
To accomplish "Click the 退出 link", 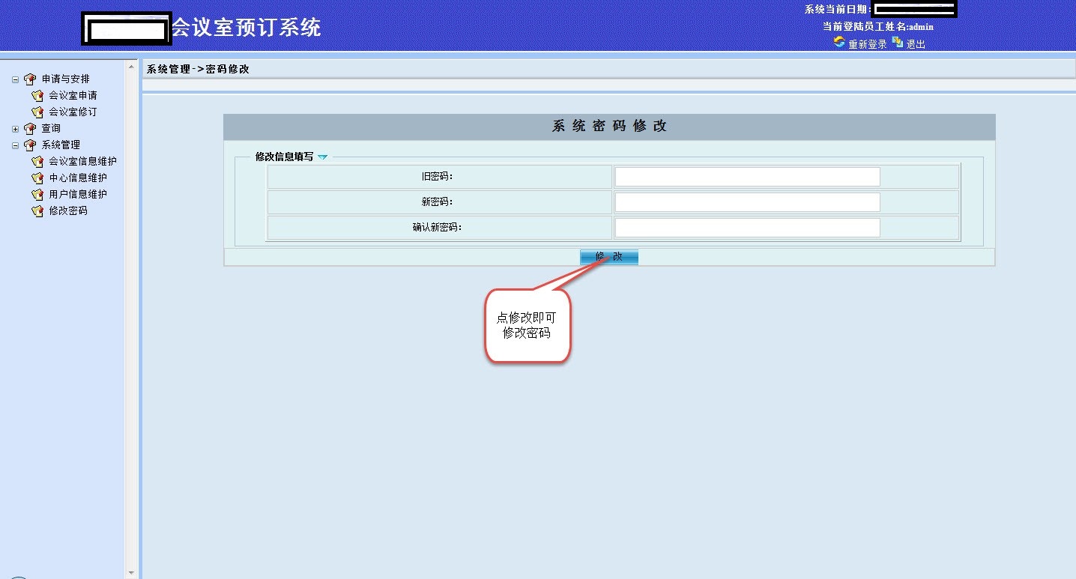I will tap(916, 44).
